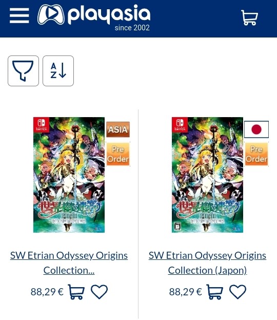Add the Japan edition to cart
Viewport: 277px width, 320px height.
(214, 292)
